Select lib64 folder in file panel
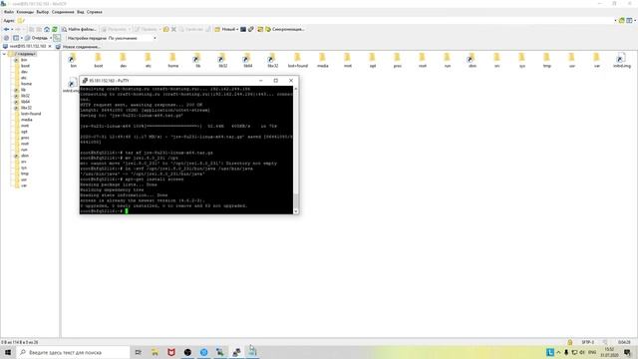The width and height of the screenshot is (638, 359). pos(248,60)
